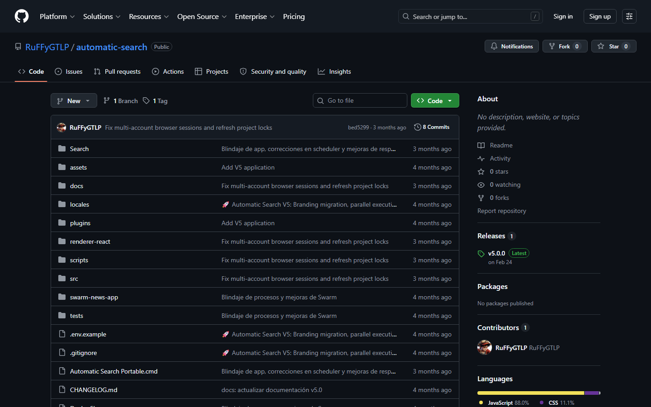The width and height of the screenshot is (651, 407).
Task: Switch to the Projects tab
Action: tap(212, 71)
